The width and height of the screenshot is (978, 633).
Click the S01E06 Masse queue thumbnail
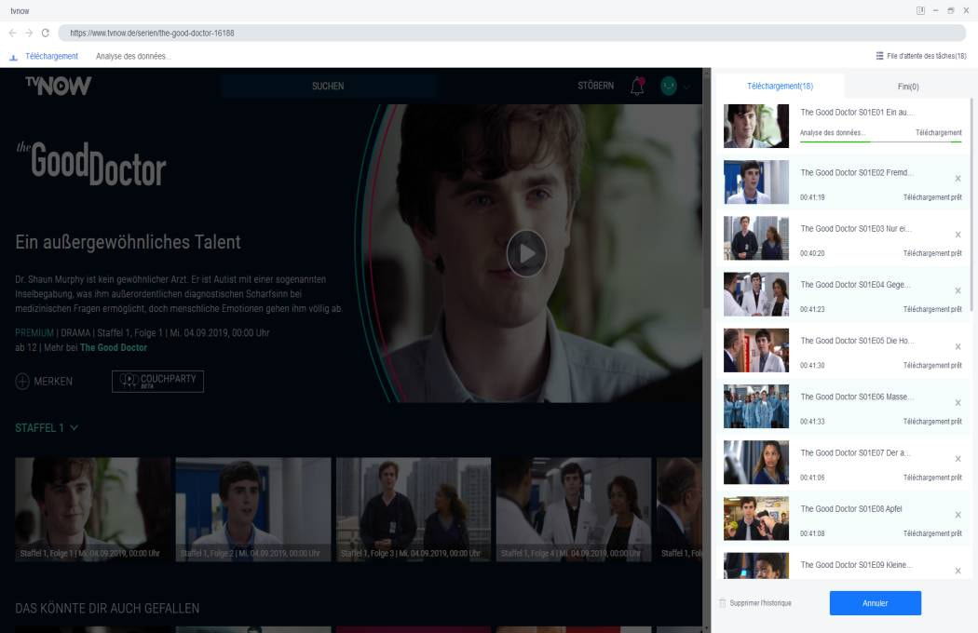coord(756,407)
